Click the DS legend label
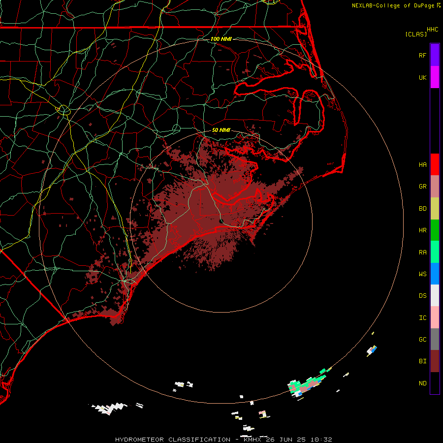The width and height of the screenshot is (443, 443). click(x=422, y=295)
